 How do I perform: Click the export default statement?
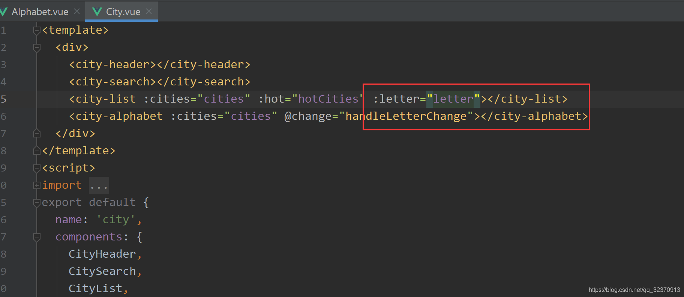point(89,202)
